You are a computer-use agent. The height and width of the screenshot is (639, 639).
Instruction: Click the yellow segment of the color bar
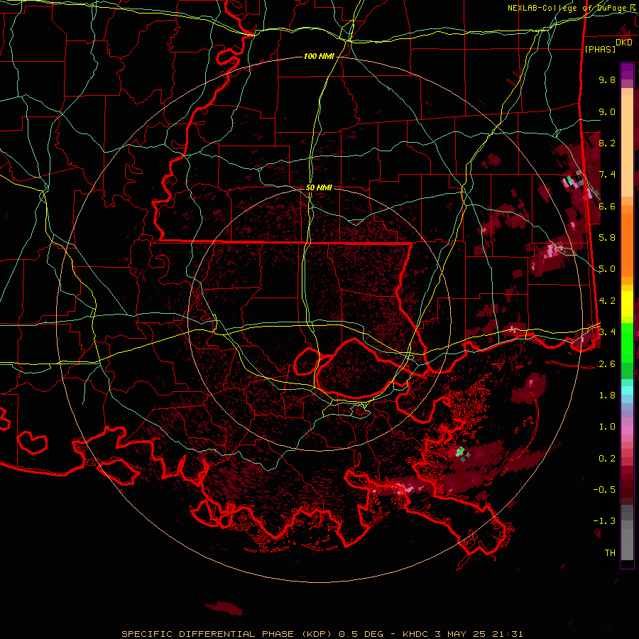coord(627,304)
